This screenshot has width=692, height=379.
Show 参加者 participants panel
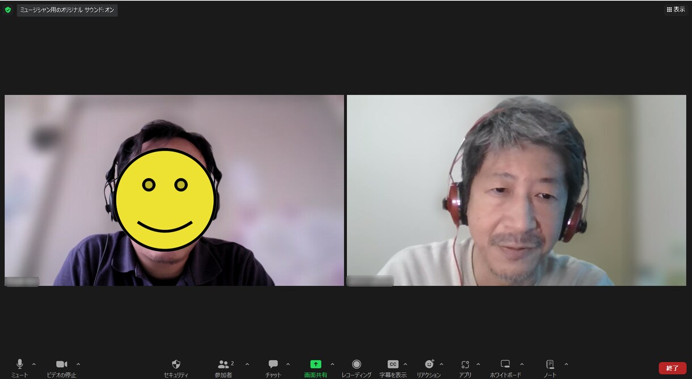[223, 368]
